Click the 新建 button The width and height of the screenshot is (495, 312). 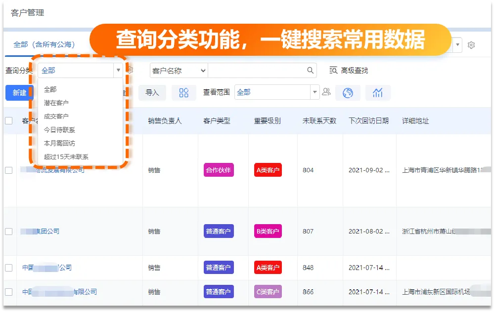(x=19, y=93)
